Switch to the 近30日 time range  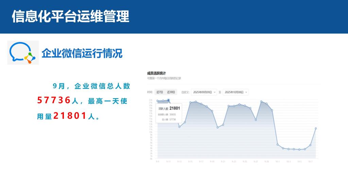171,92
